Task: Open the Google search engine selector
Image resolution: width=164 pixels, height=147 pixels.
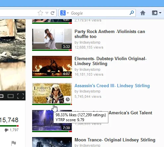Action: (x=65, y=13)
